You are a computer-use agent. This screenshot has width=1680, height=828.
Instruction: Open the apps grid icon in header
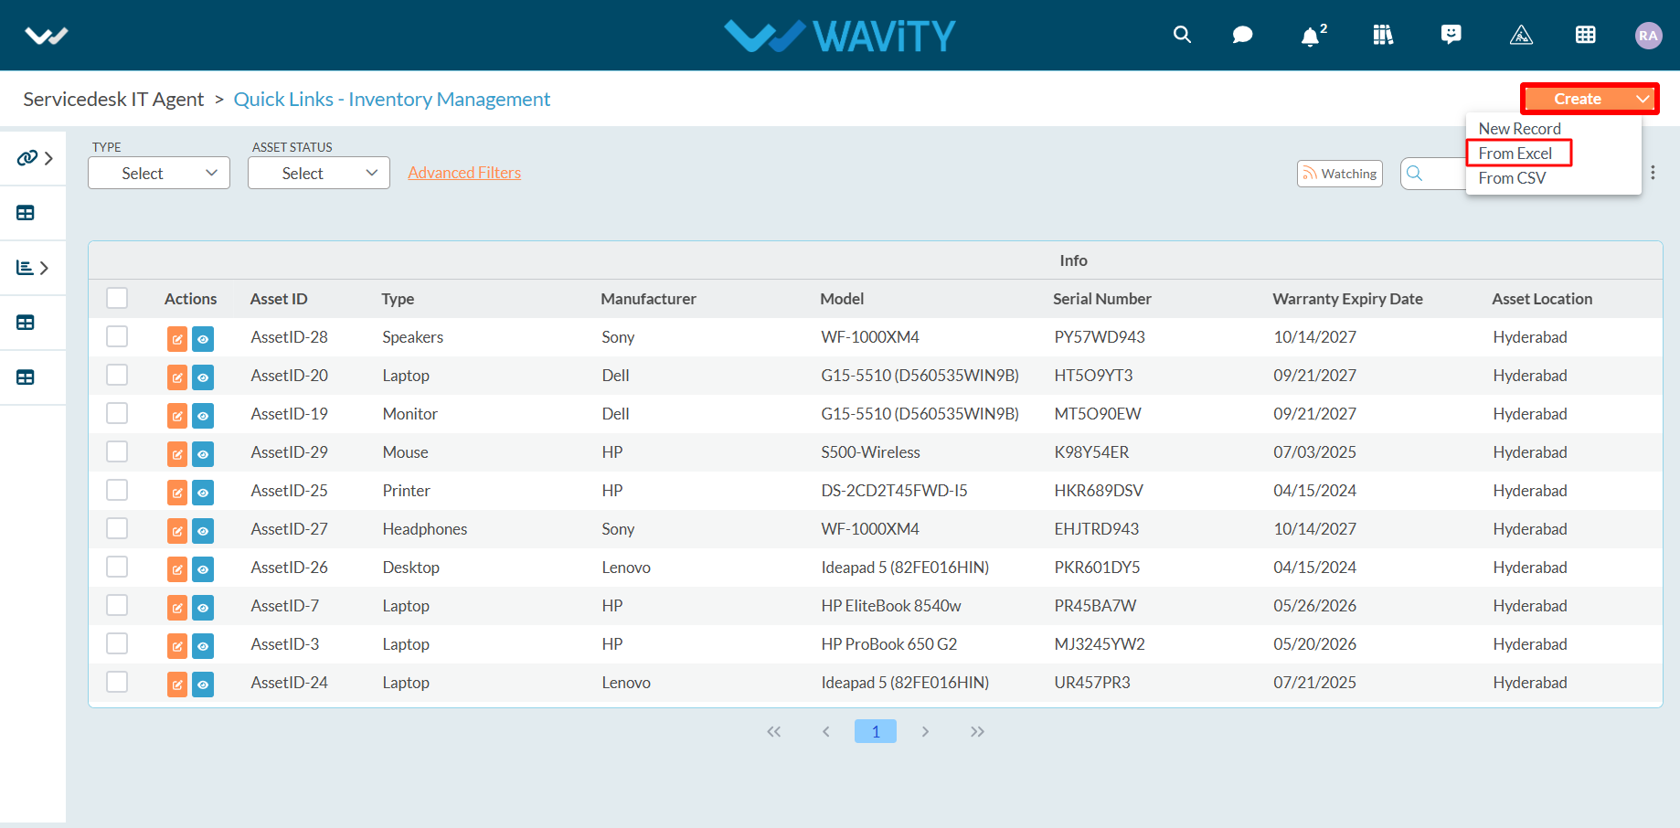click(1586, 35)
